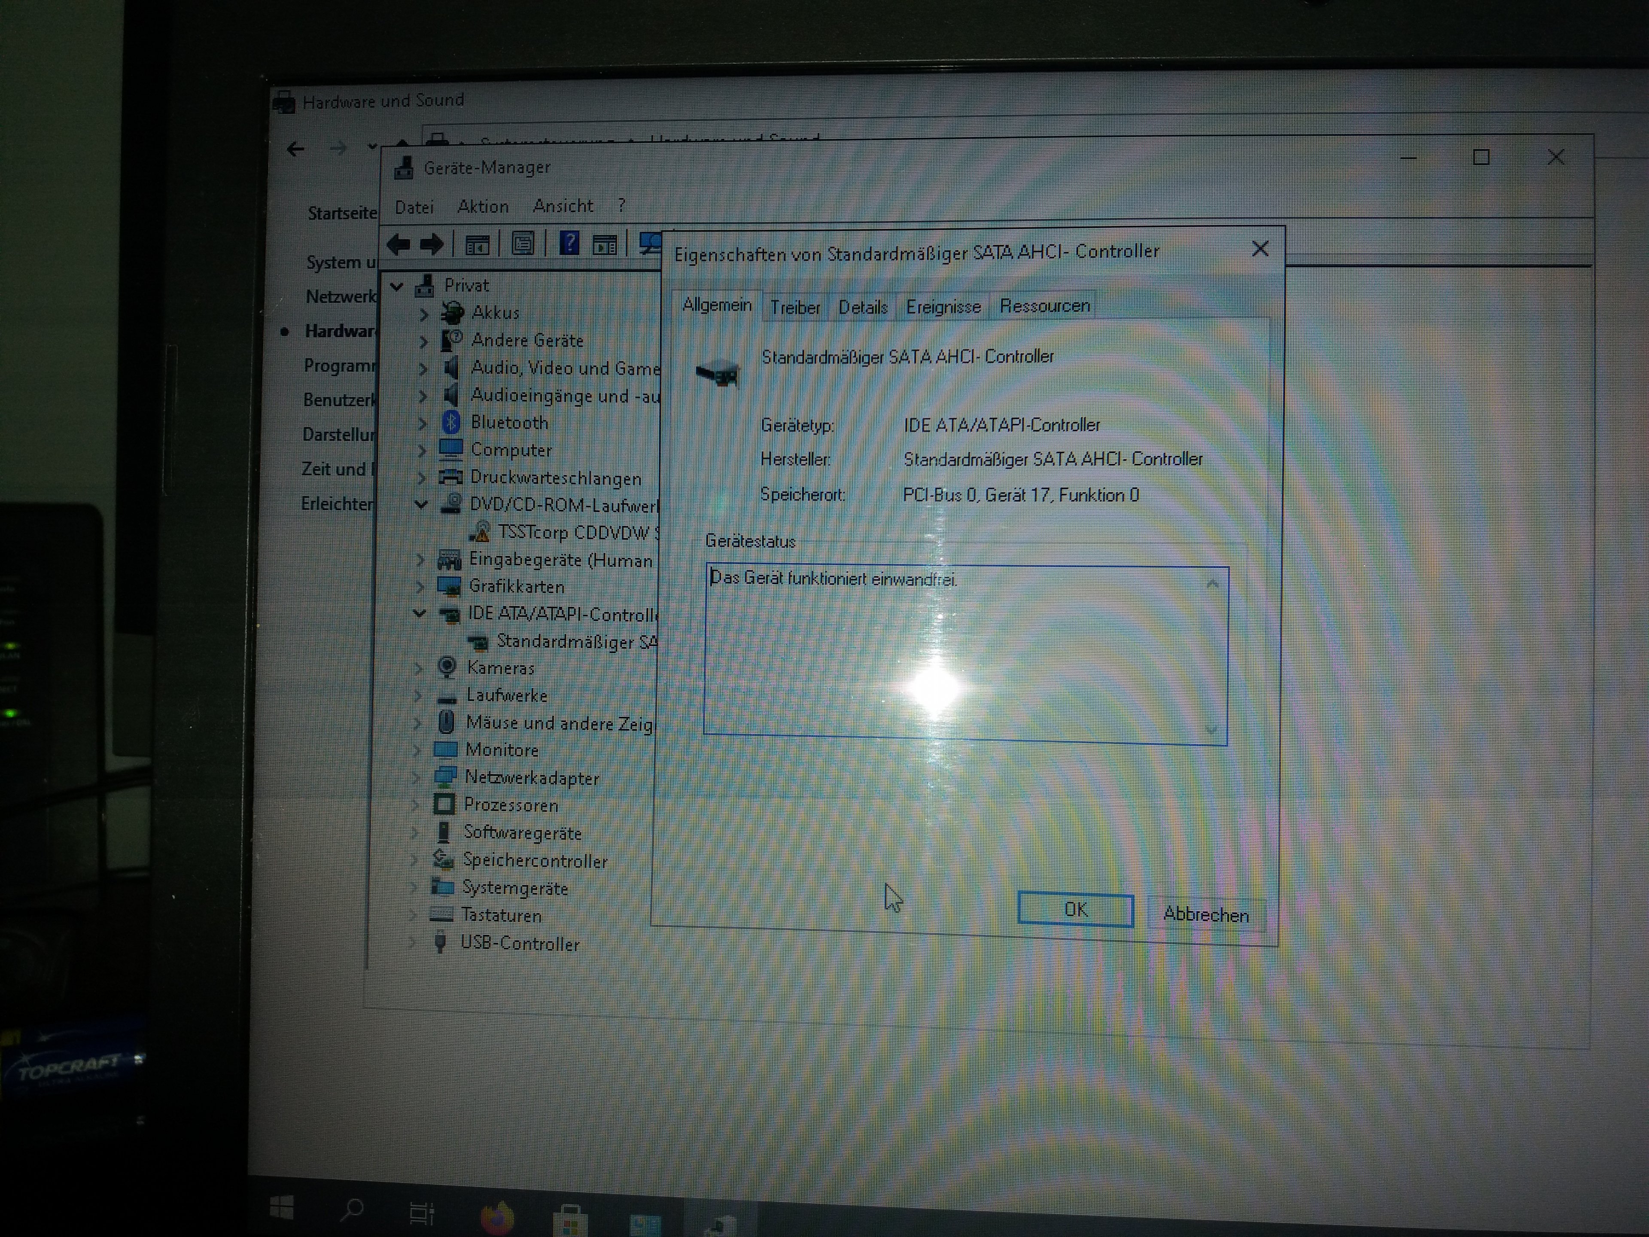Expand the Netzwerkadapter tree node
The height and width of the screenshot is (1237, 1649).
pos(417,778)
